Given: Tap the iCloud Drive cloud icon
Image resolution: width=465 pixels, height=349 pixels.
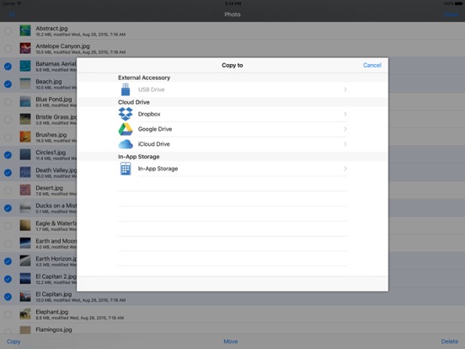Looking at the screenshot, I should click(x=126, y=144).
